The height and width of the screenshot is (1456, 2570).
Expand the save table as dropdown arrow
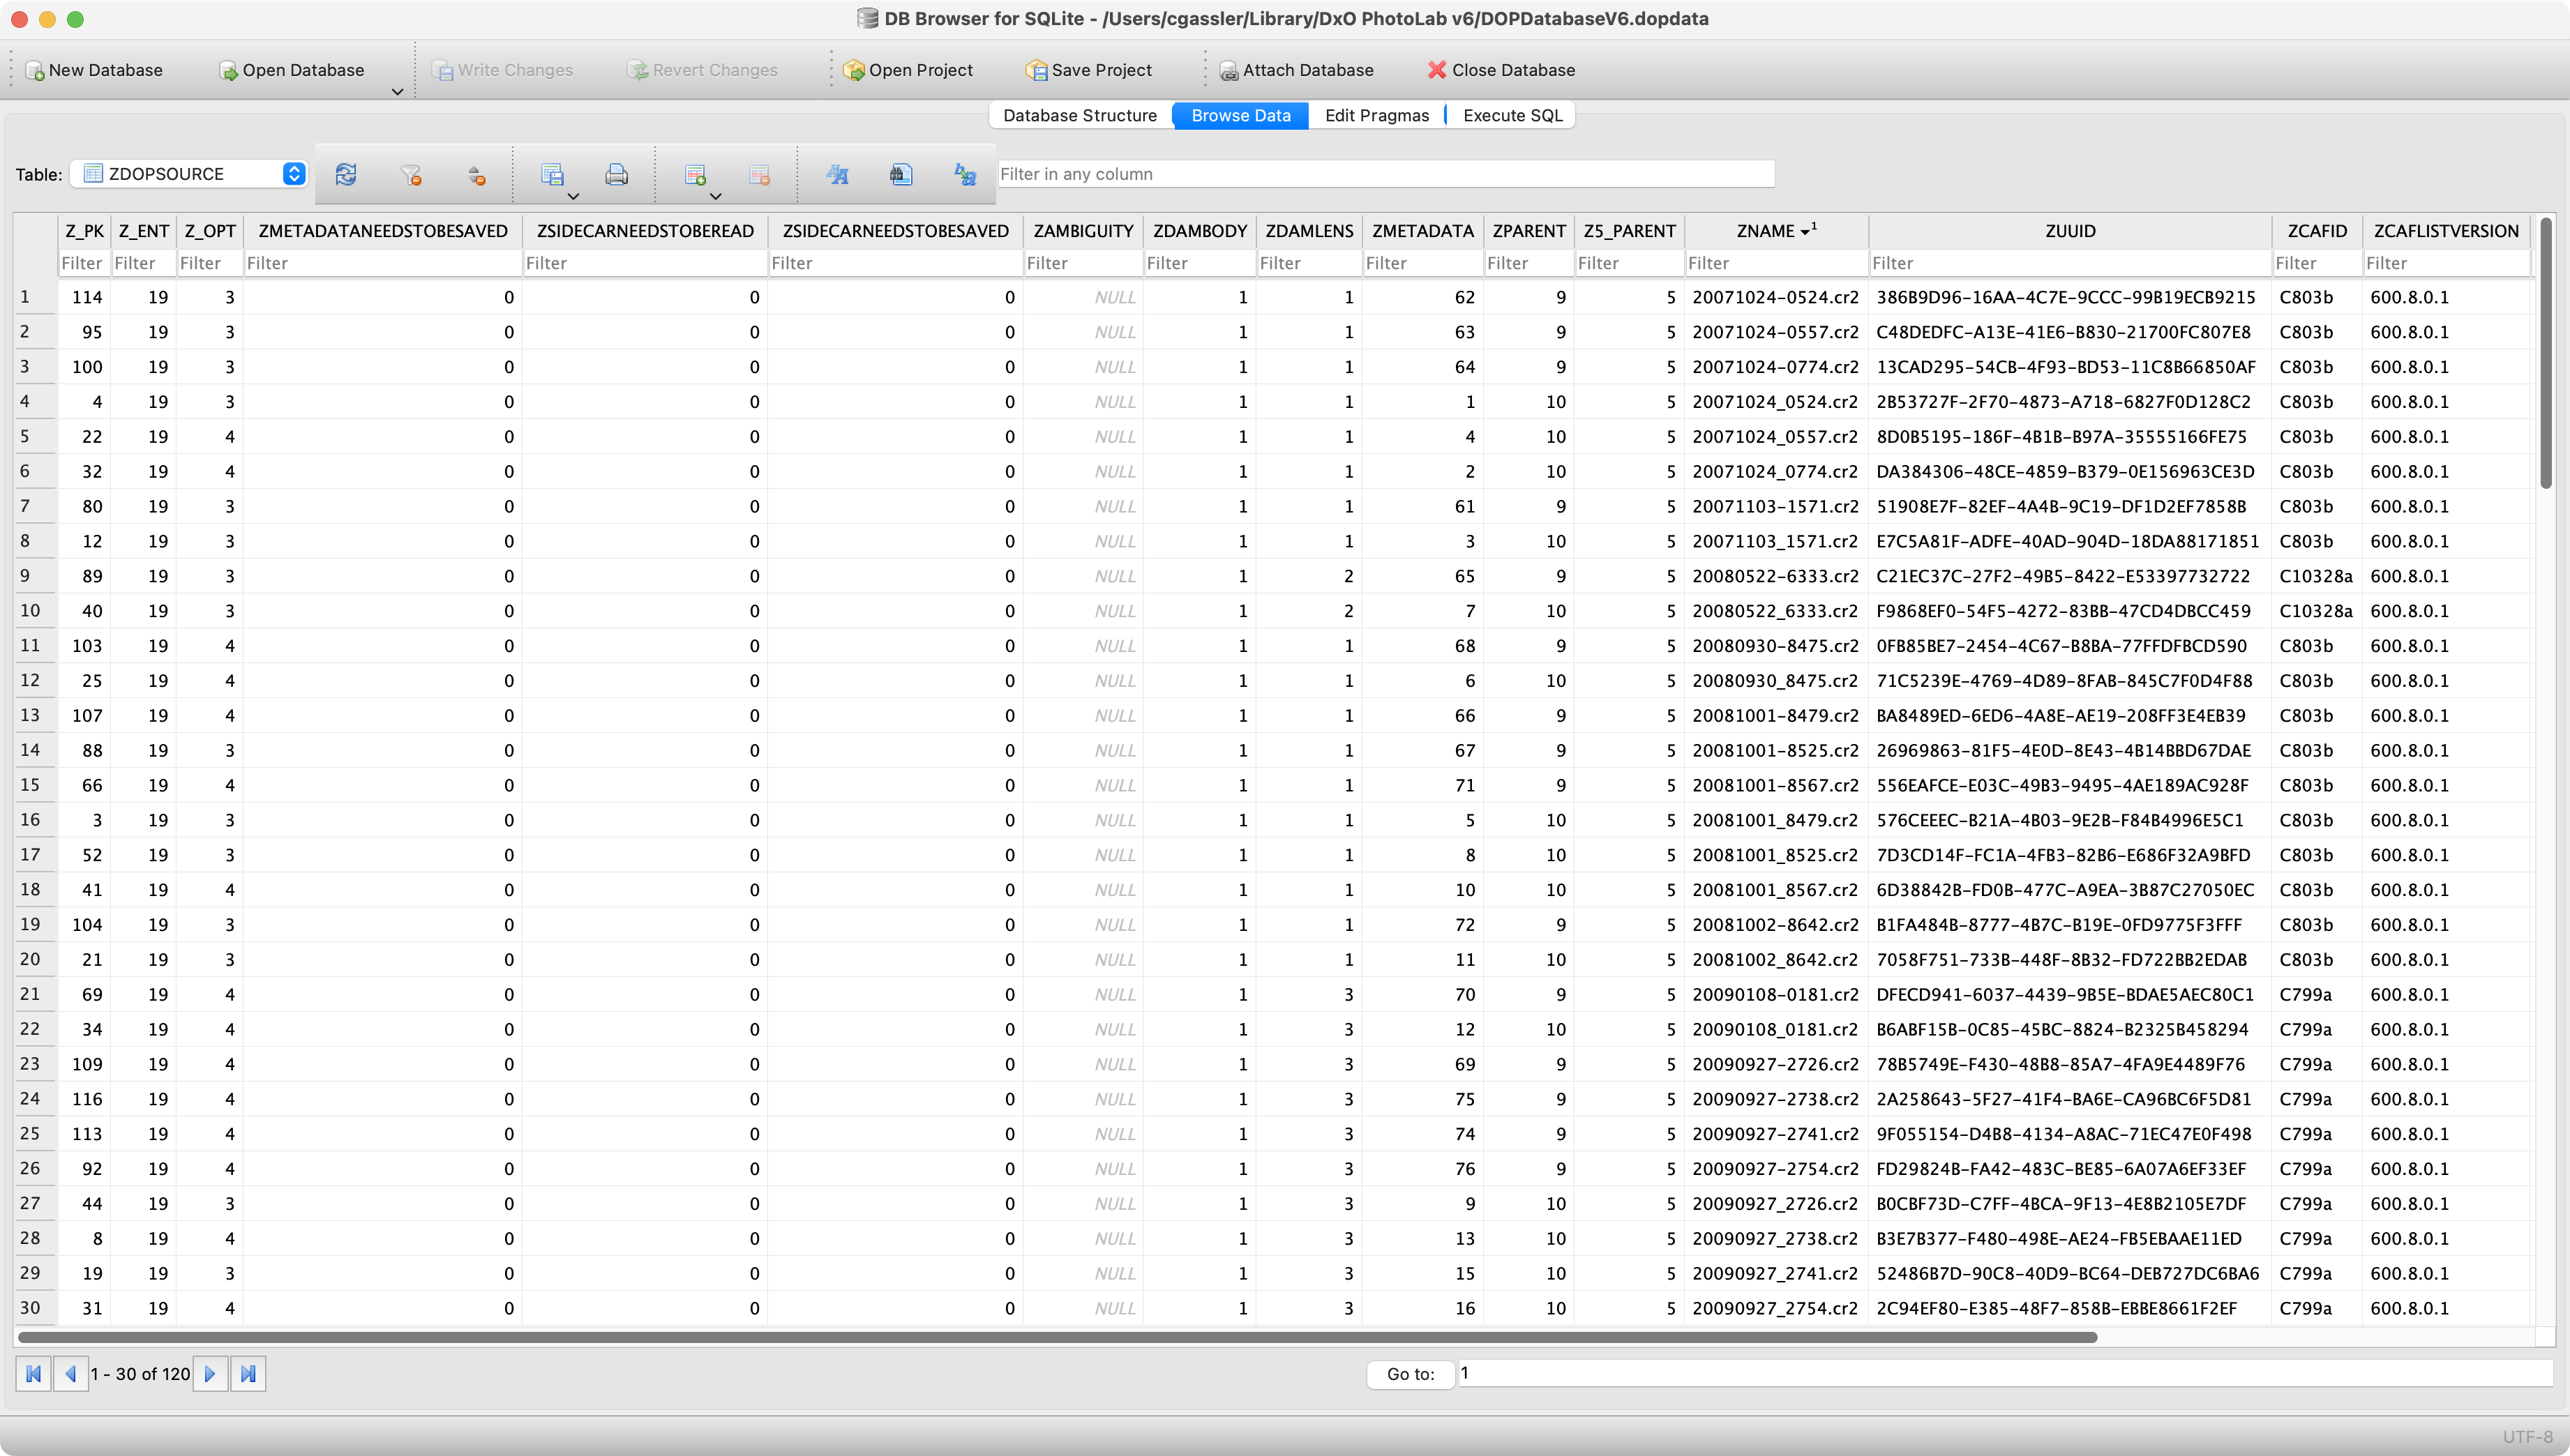click(x=573, y=197)
